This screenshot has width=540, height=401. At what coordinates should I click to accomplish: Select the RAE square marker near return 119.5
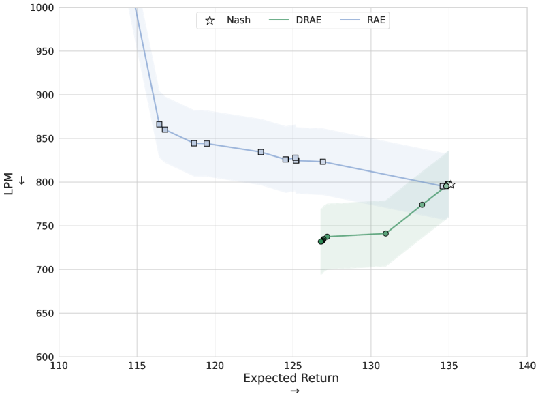click(206, 144)
